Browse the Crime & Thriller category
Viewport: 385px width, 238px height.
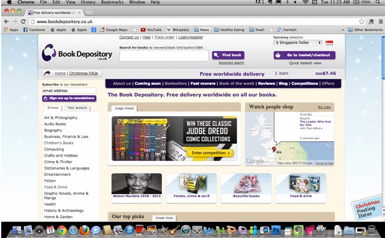click(x=58, y=162)
